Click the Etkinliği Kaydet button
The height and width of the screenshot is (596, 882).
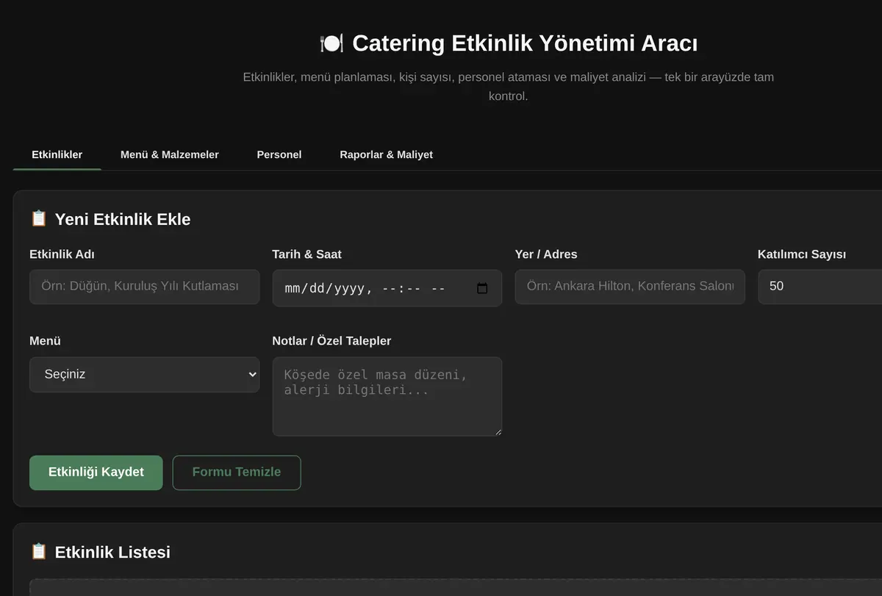(96, 473)
